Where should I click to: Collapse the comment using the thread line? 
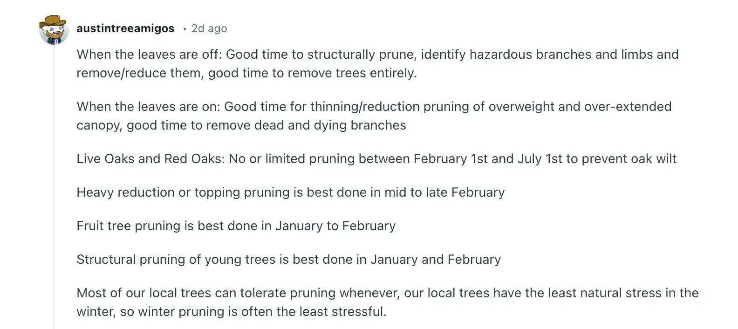54,186
